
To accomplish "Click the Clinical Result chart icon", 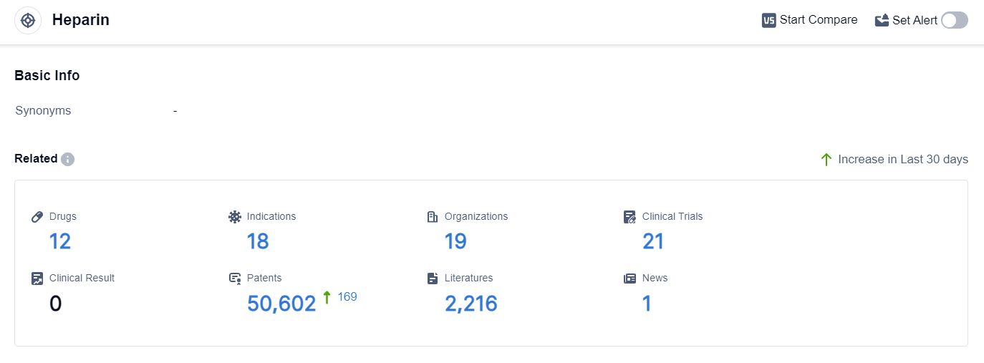I will [x=37, y=279].
